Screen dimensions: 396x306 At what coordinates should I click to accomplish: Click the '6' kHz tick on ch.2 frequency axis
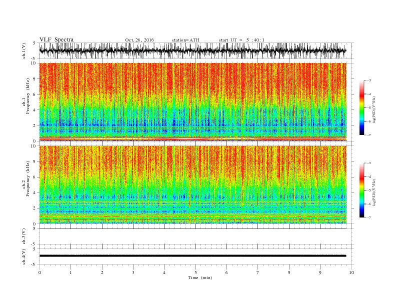(x=34, y=177)
